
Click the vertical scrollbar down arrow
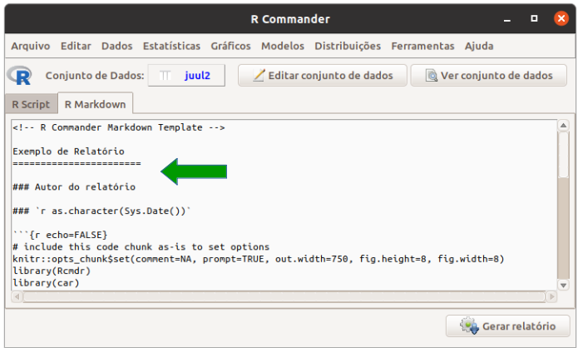tap(563, 285)
